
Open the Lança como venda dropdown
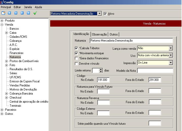coord(171,48)
